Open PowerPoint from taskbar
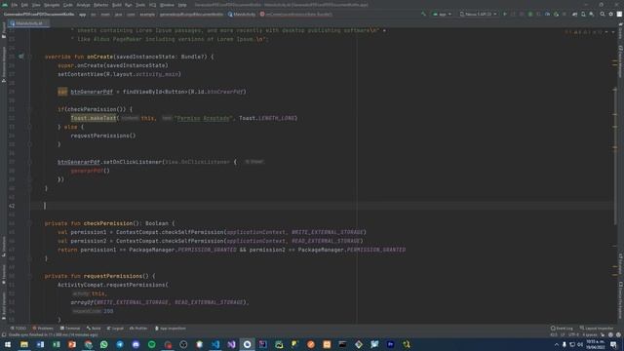This screenshot has width=624, height=351. (72, 344)
